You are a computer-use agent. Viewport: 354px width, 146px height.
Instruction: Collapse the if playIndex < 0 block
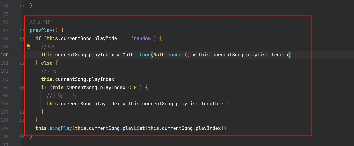22,88
